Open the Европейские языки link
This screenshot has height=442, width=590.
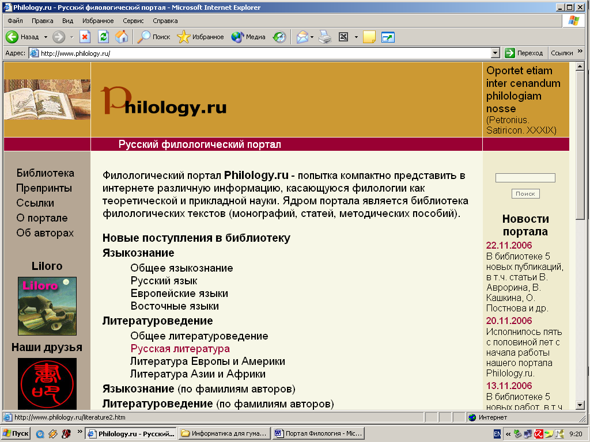(x=179, y=294)
